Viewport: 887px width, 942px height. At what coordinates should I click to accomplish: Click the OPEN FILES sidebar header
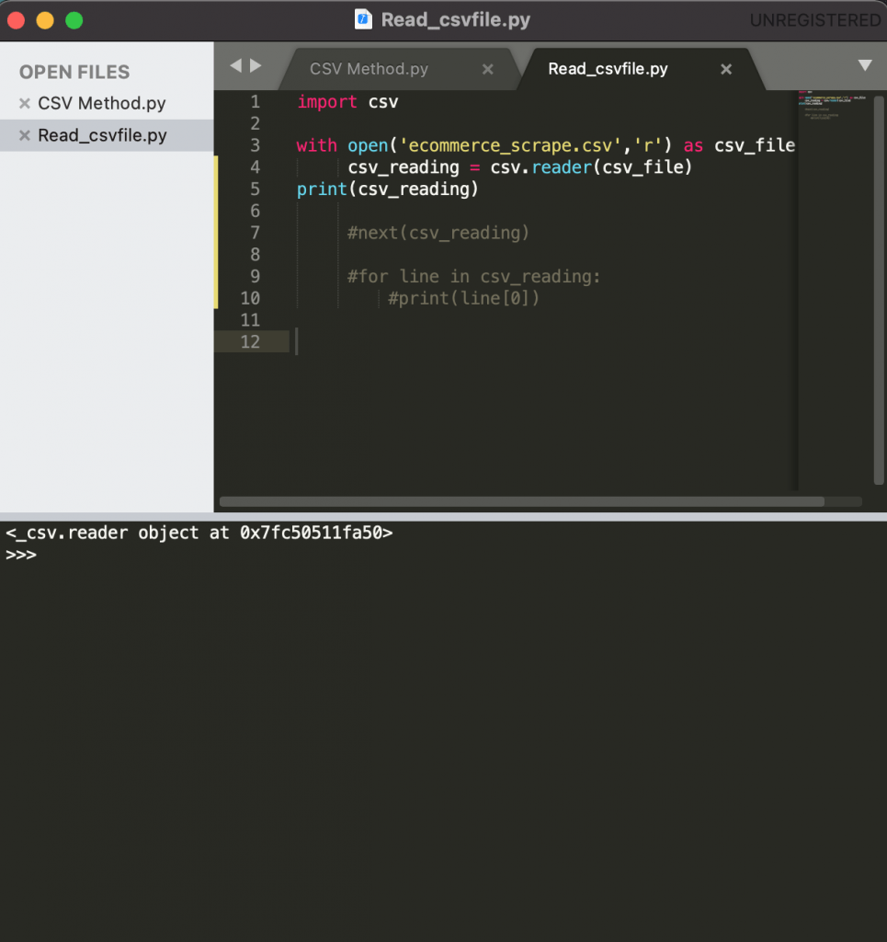(74, 72)
